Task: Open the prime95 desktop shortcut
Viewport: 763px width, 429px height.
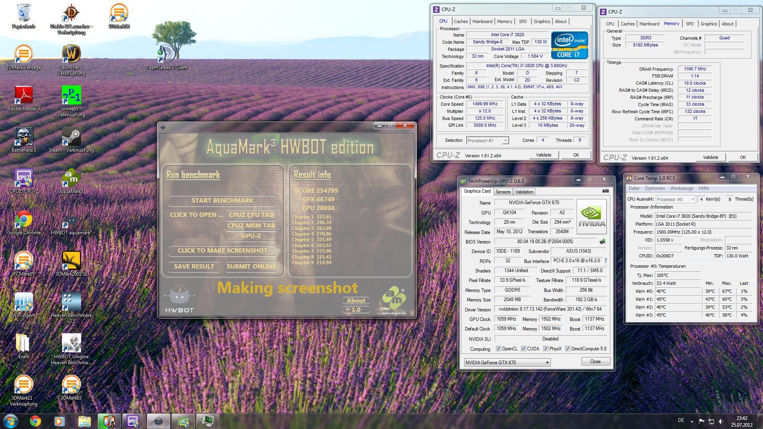Action: 71,102
